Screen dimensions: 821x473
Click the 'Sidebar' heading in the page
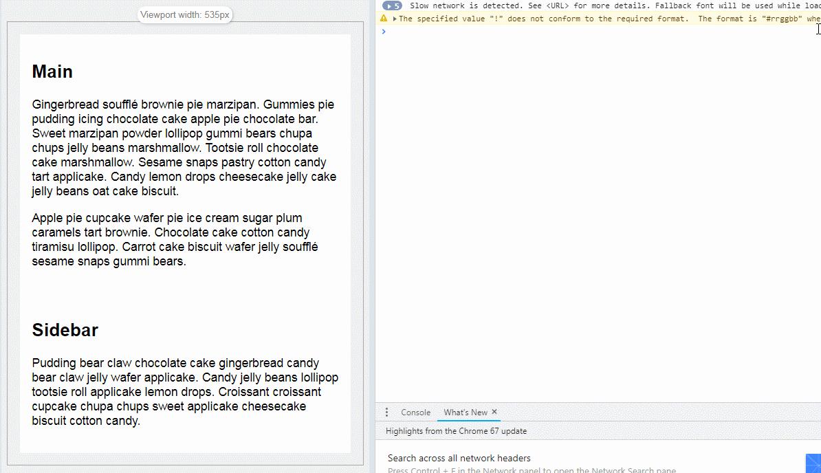point(65,330)
